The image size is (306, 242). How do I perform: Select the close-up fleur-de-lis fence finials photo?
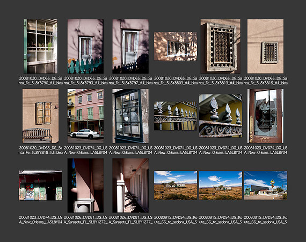(221, 116)
